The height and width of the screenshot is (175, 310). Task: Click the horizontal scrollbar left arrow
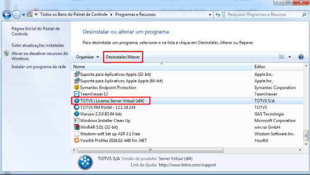tap(74, 150)
